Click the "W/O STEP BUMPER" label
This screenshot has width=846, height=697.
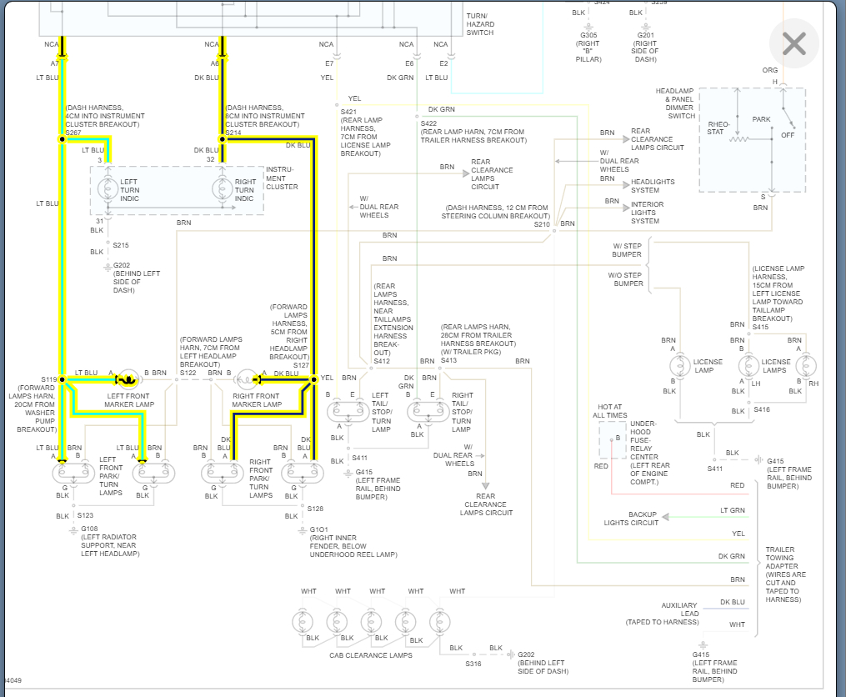click(626, 279)
